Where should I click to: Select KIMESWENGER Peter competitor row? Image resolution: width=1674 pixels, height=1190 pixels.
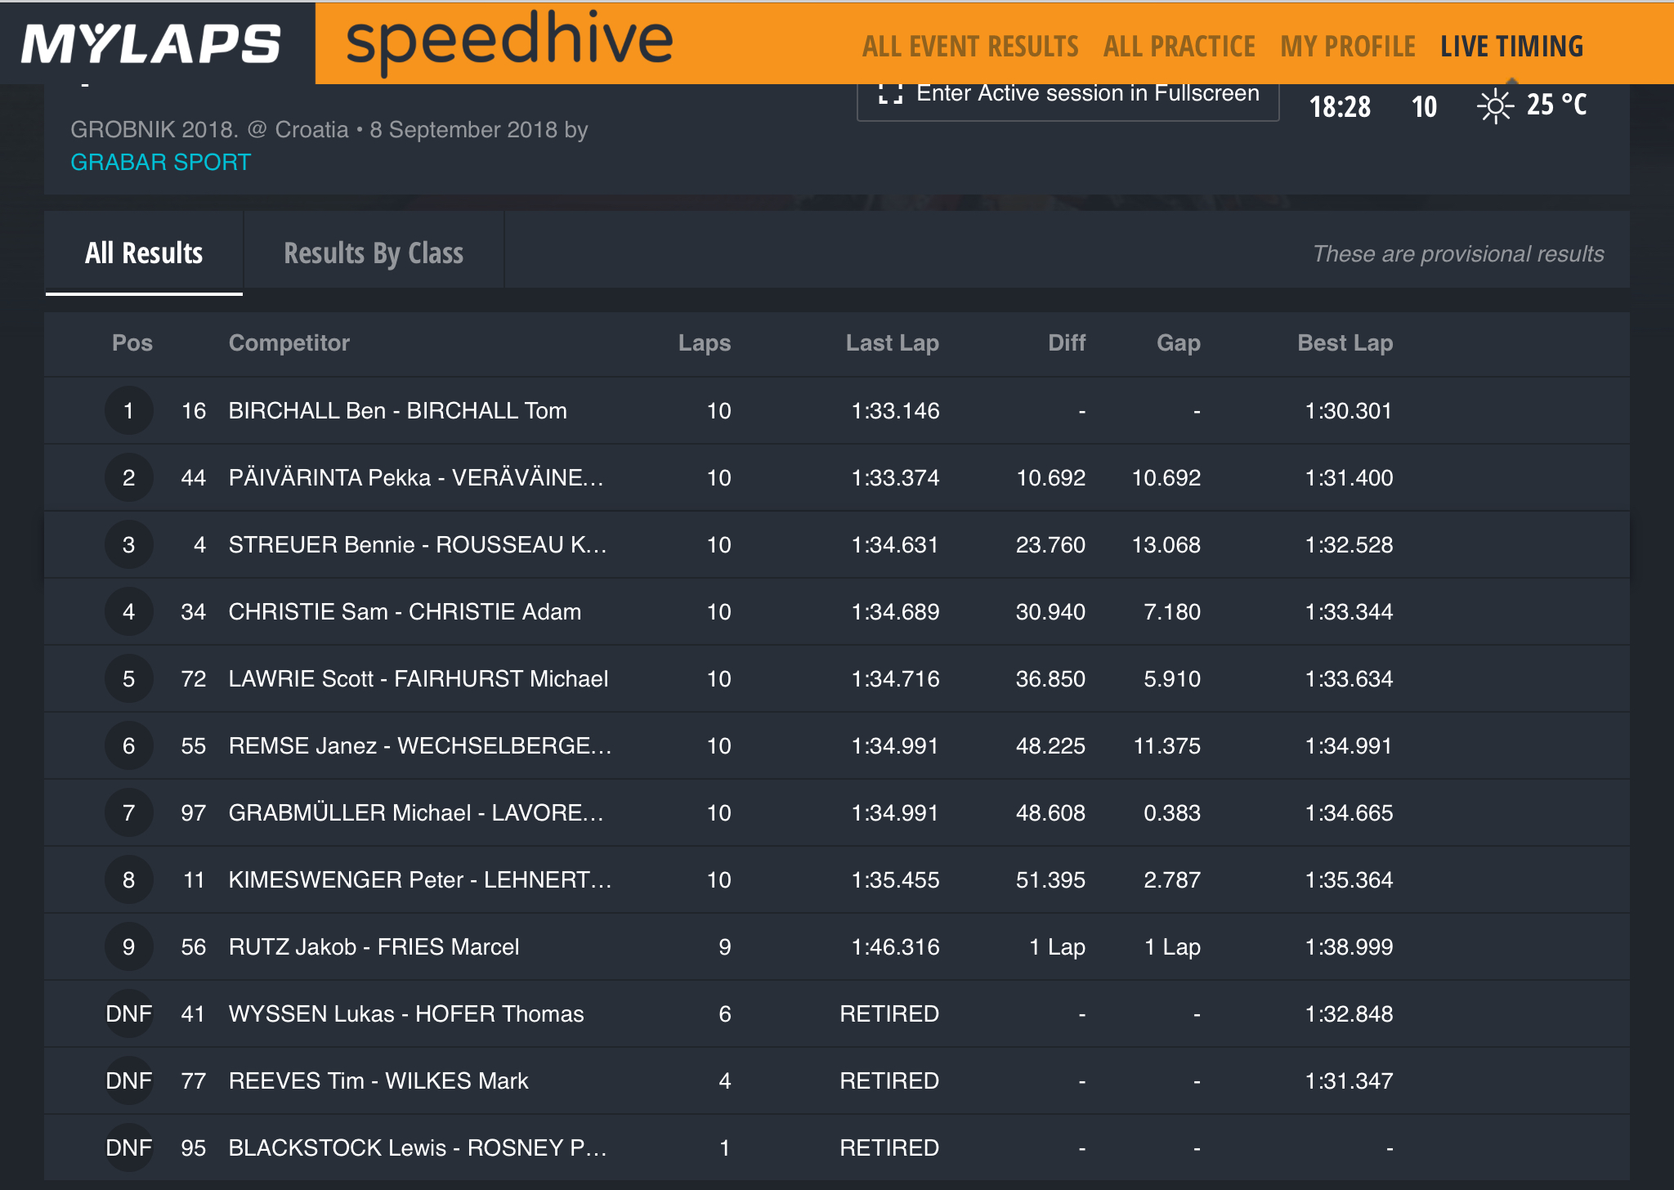(x=837, y=879)
